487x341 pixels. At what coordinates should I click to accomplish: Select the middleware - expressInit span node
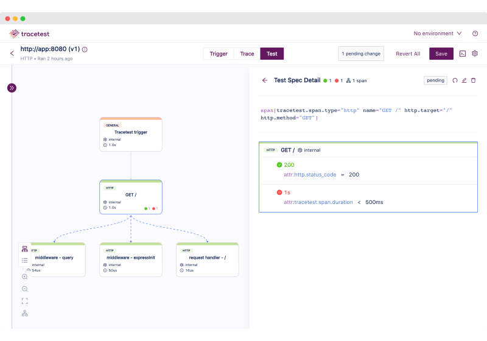(131, 259)
